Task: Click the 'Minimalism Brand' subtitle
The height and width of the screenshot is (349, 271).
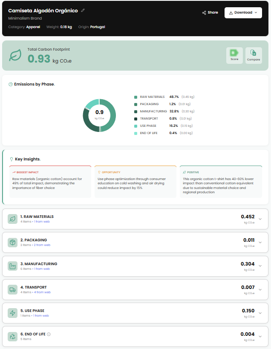Action: point(25,18)
